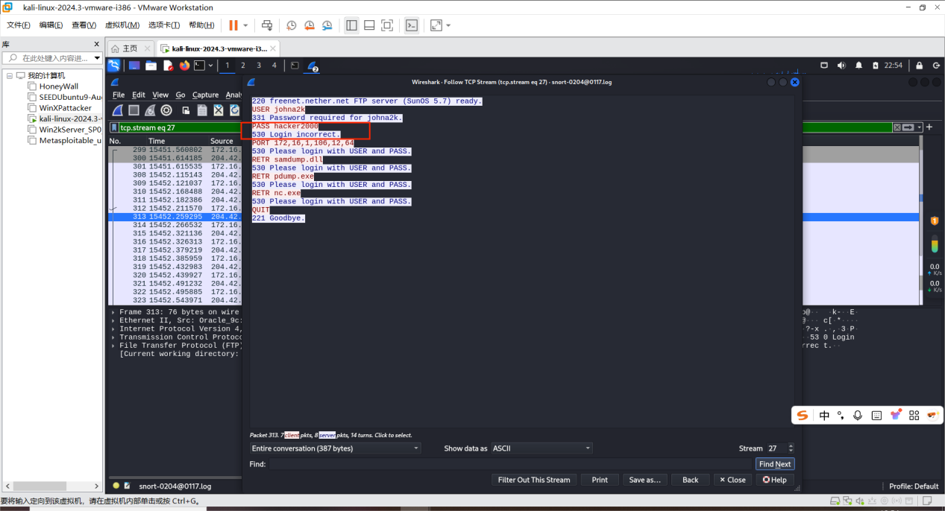Click the Close button in stream dialog
Screen dimensions: 945x511
tap(732, 480)
